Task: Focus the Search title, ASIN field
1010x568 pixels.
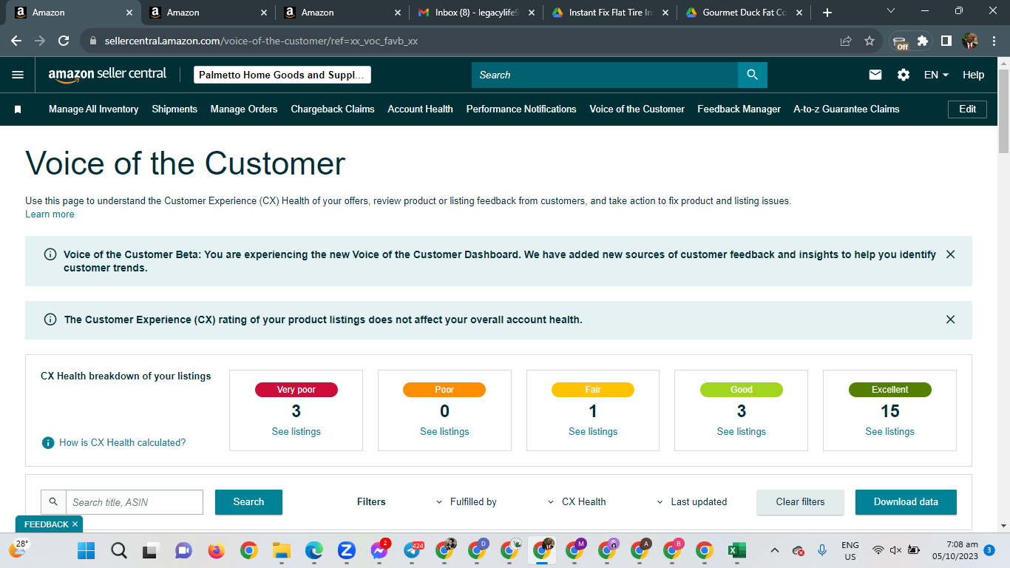Action: coord(135,501)
